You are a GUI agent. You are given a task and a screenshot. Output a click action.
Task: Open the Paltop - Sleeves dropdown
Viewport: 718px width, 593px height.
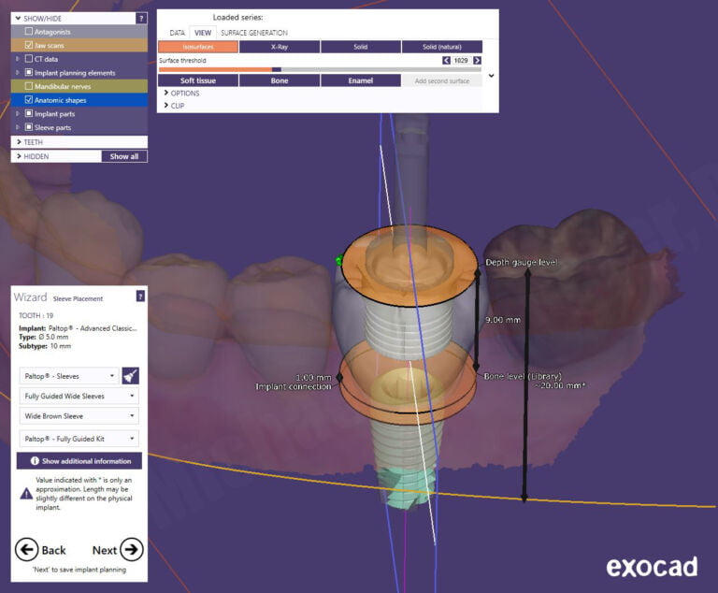(x=69, y=376)
